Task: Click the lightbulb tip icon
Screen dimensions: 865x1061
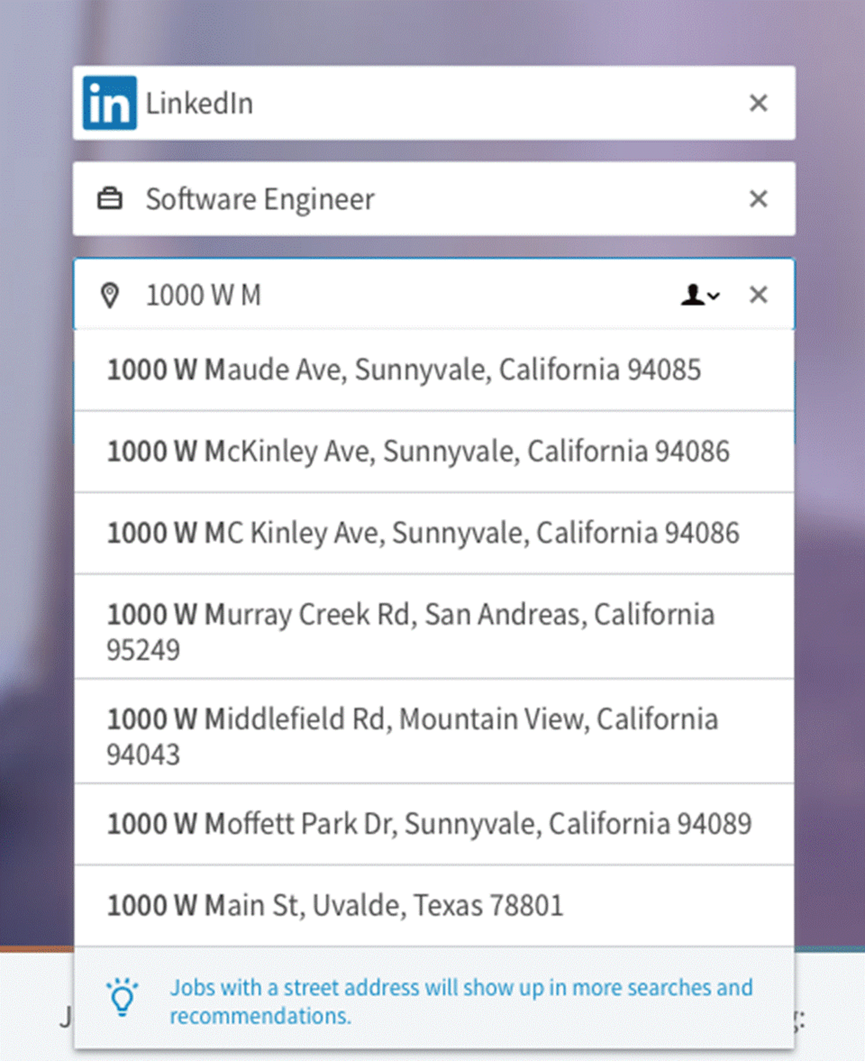Action: click(x=122, y=997)
